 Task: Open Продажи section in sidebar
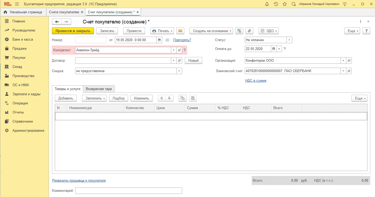20,49
